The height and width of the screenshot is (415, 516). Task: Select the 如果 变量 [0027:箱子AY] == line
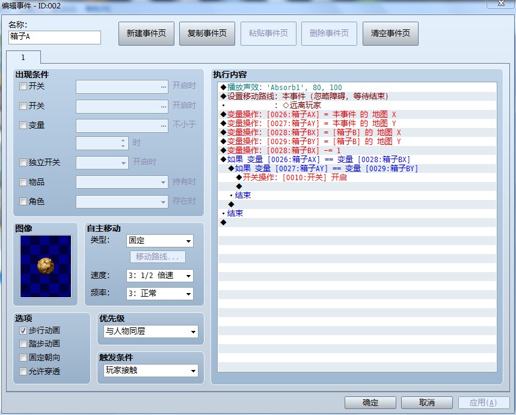(x=357, y=168)
